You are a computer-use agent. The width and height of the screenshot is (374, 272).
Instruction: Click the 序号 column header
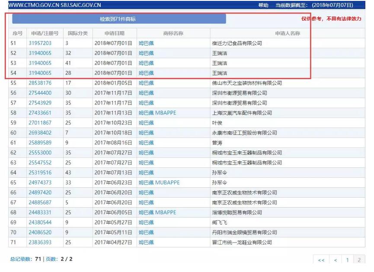coord(17,33)
